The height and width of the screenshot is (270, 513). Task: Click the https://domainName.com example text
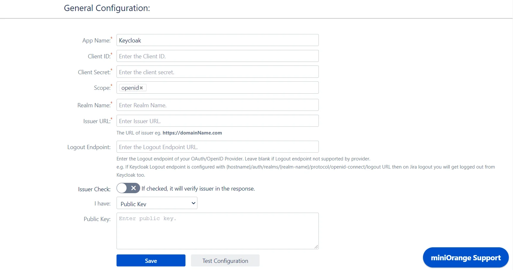[x=192, y=133]
